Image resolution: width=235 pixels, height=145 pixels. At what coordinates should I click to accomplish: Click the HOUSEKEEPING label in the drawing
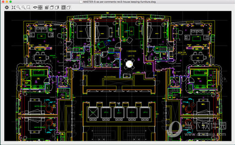(x=110, y=77)
